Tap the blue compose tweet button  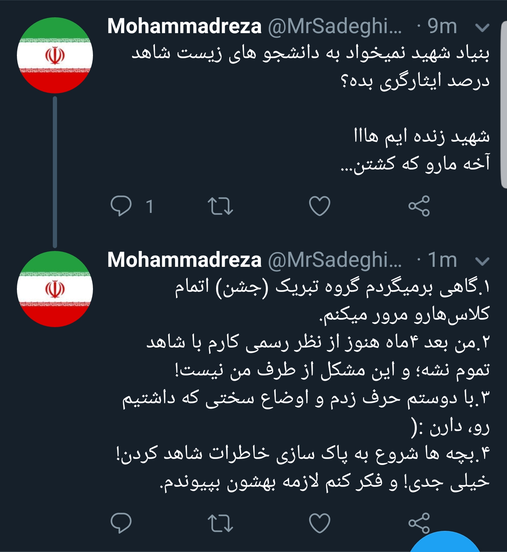point(445,543)
